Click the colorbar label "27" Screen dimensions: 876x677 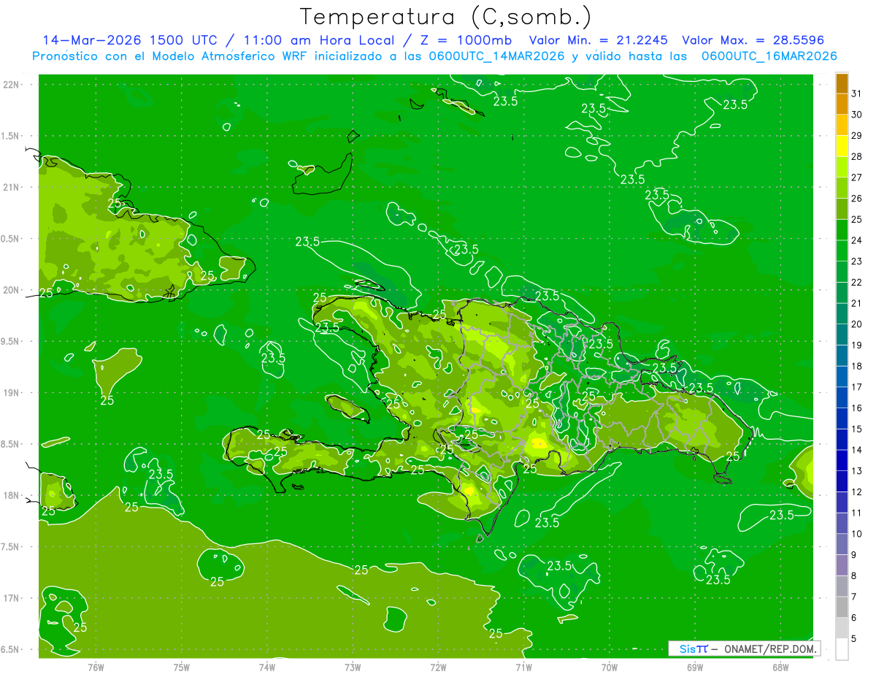tap(857, 177)
